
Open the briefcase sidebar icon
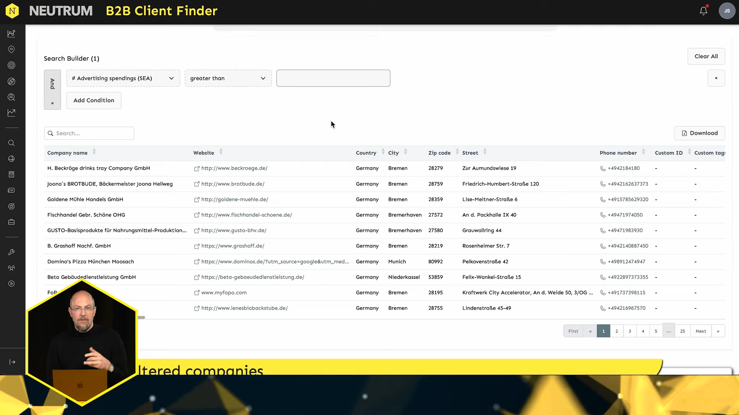(12, 222)
